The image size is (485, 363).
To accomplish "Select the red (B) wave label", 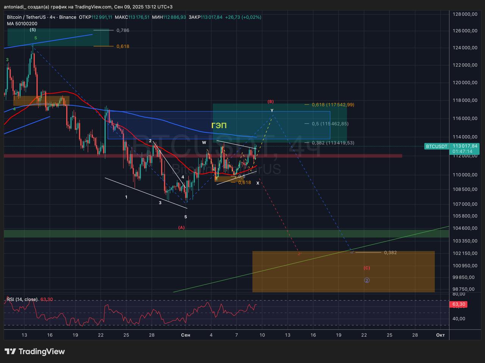I will click(x=271, y=102).
